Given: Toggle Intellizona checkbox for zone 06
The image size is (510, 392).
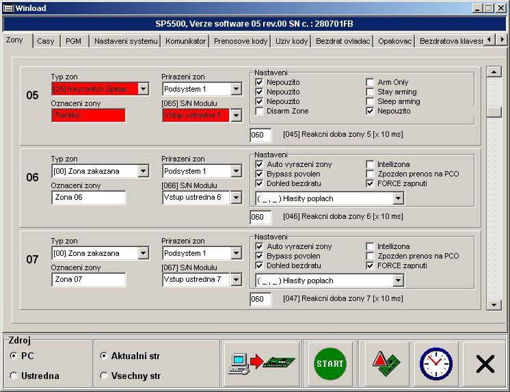Looking at the screenshot, I should (x=371, y=164).
